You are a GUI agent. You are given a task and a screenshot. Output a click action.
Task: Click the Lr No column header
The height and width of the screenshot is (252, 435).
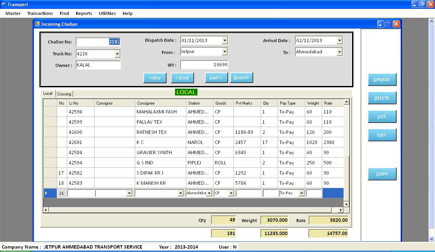pos(81,103)
